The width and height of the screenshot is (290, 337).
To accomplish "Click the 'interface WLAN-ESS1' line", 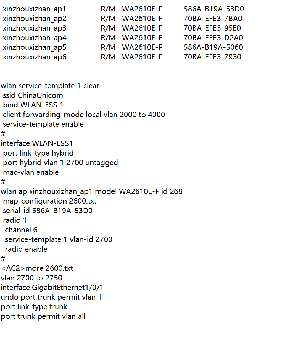I will point(37,143).
